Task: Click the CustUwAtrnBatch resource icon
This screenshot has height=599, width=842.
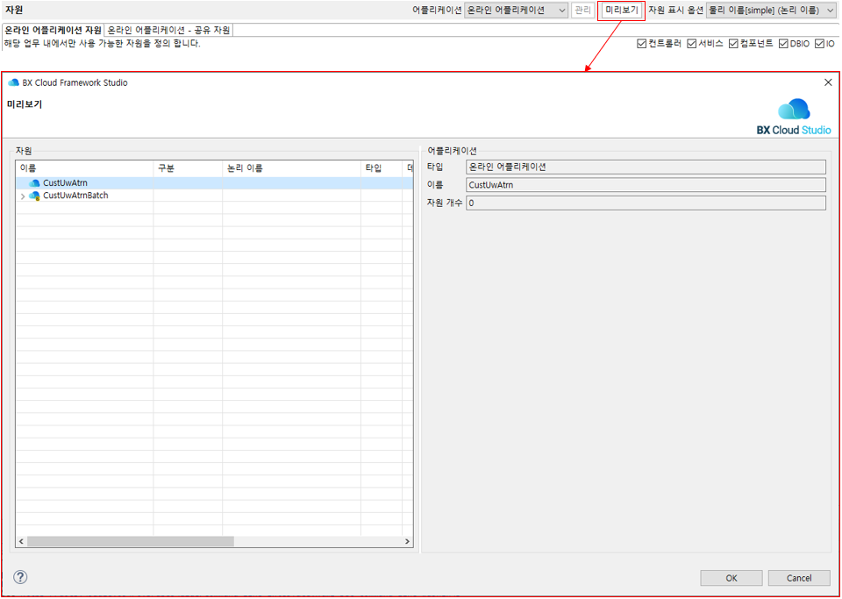Action: click(33, 196)
